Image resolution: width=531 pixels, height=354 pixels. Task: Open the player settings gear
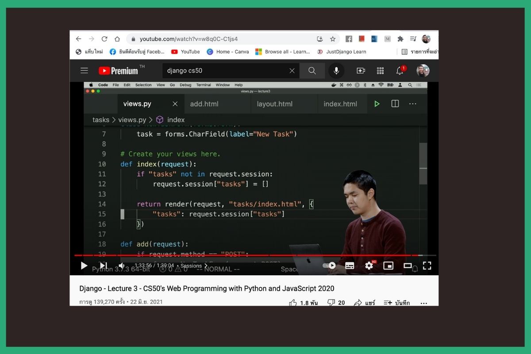click(x=369, y=265)
